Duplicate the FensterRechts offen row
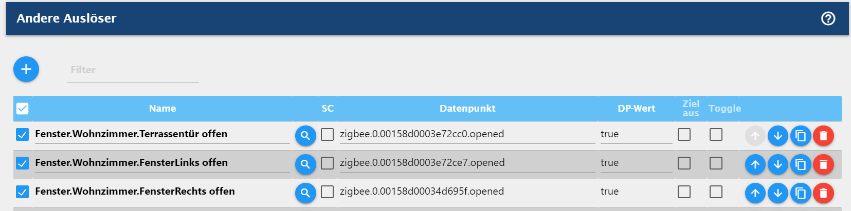Screen dimensions: 851x211 (800, 193)
